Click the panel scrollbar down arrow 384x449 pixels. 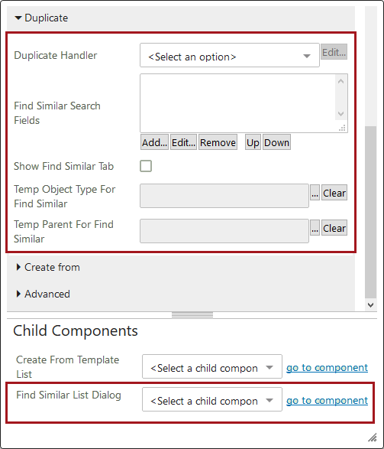coord(370,305)
